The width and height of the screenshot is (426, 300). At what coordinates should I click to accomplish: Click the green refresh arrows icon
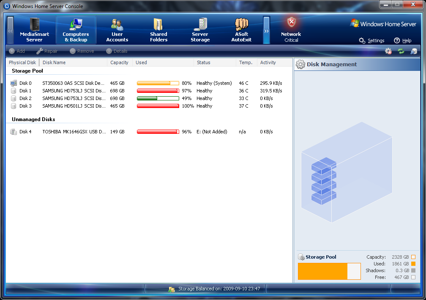coord(401,51)
